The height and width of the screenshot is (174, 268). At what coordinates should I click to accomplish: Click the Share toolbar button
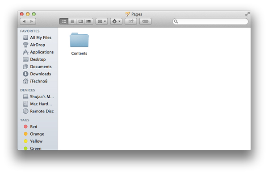click(x=131, y=21)
